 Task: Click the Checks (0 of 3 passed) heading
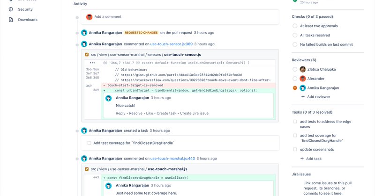pyautogui.click(x=312, y=16)
